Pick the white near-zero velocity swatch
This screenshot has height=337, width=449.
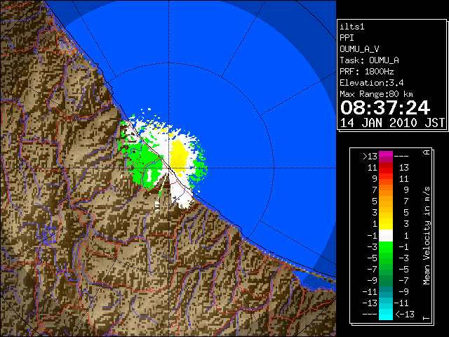(x=386, y=236)
